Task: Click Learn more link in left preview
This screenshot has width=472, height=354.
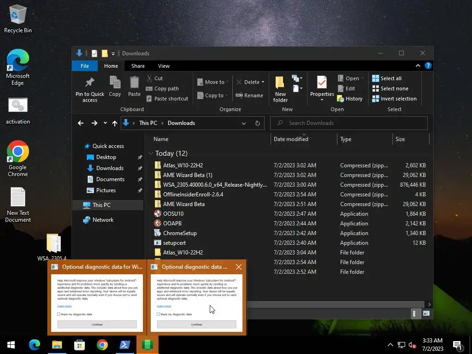Action: point(65,306)
